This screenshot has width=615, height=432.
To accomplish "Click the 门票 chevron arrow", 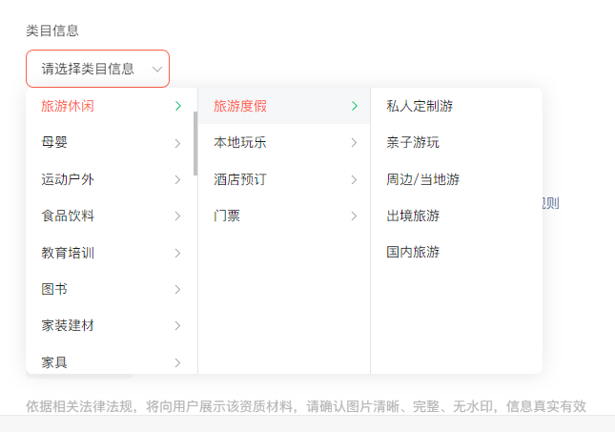I will 354,216.
